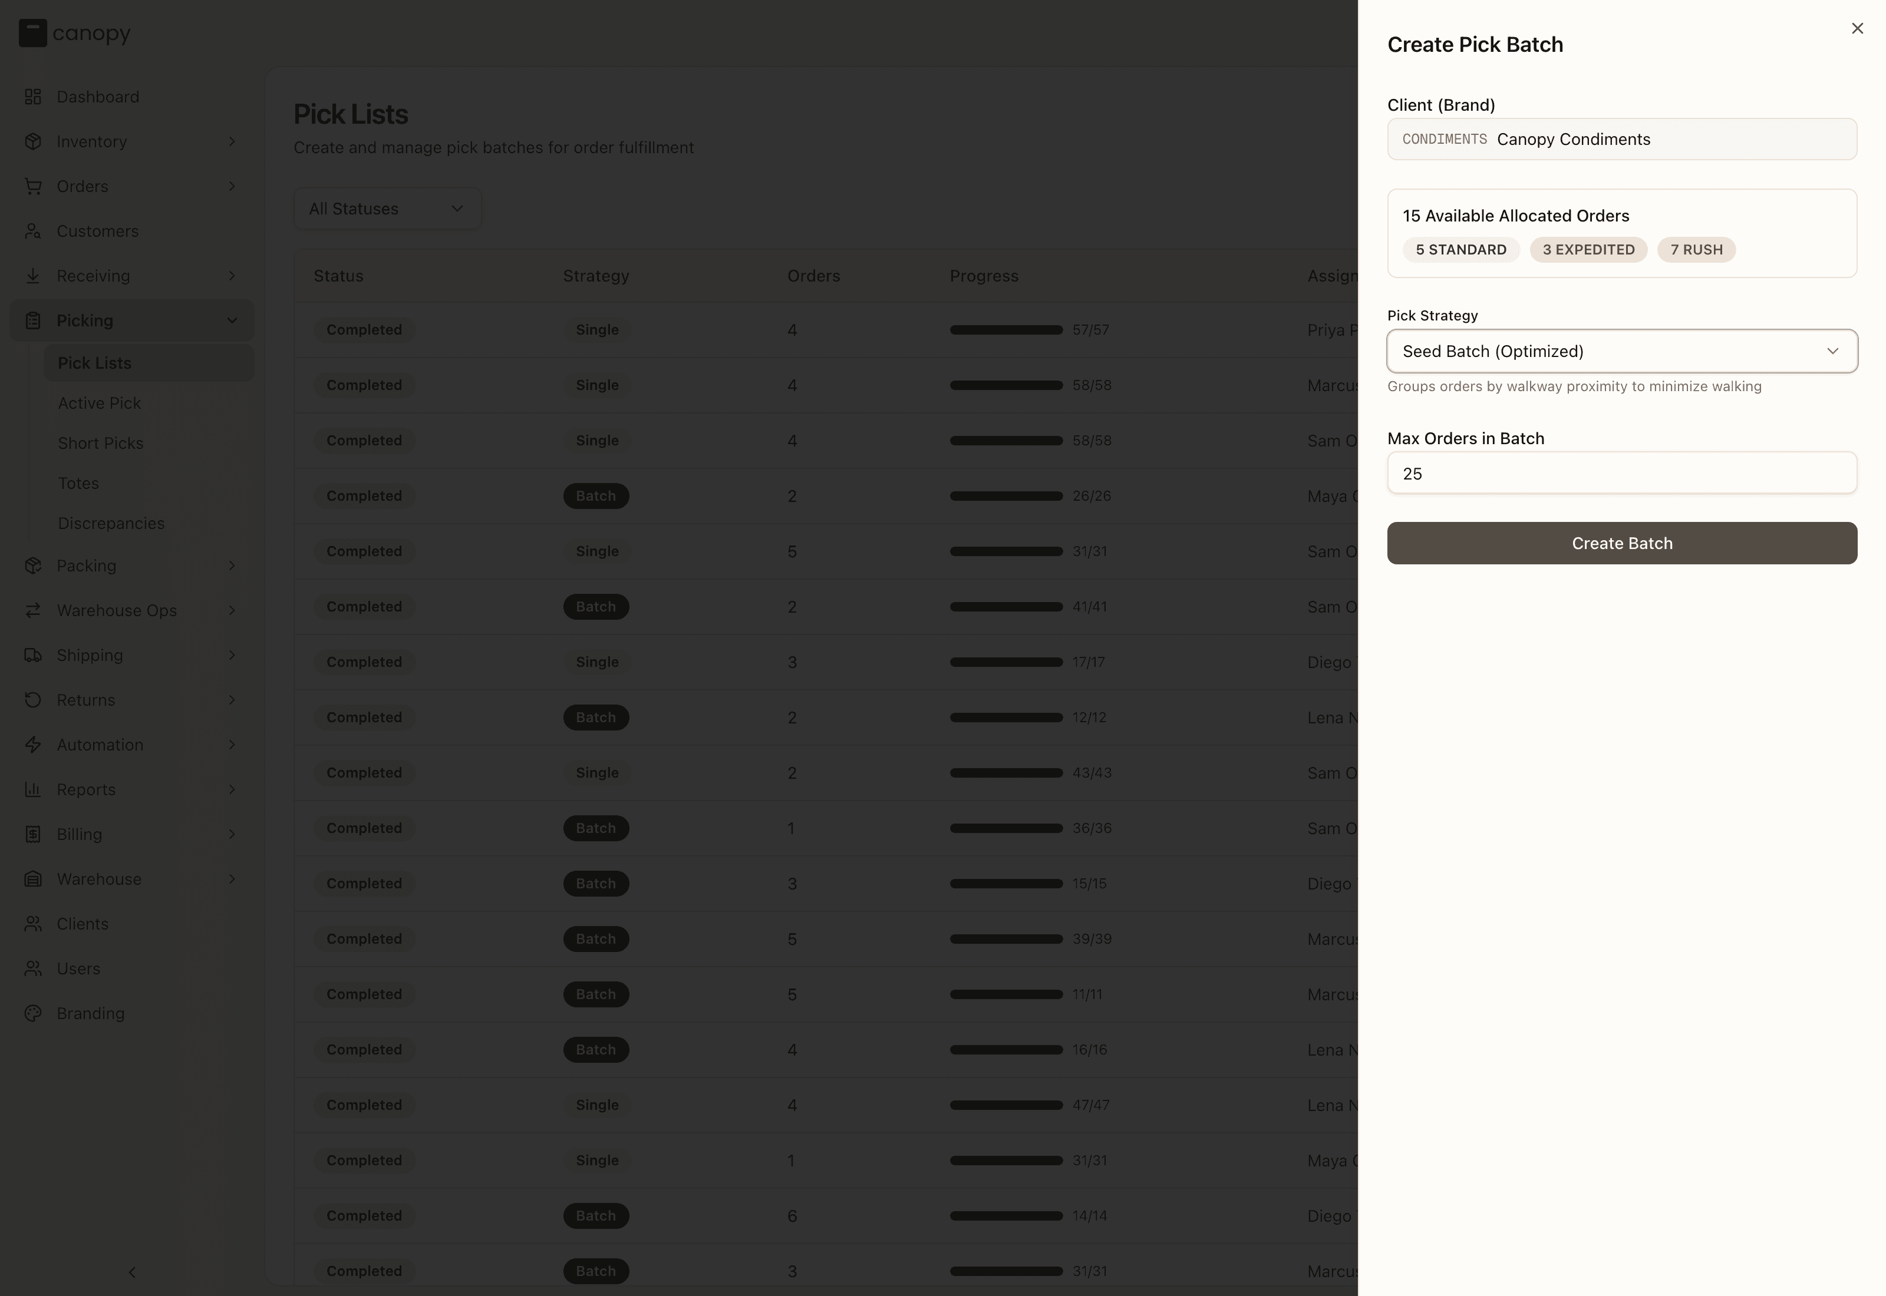Click the Orders cart icon
The width and height of the screenshot is (1886, 1296).
[x=32, y=186]
